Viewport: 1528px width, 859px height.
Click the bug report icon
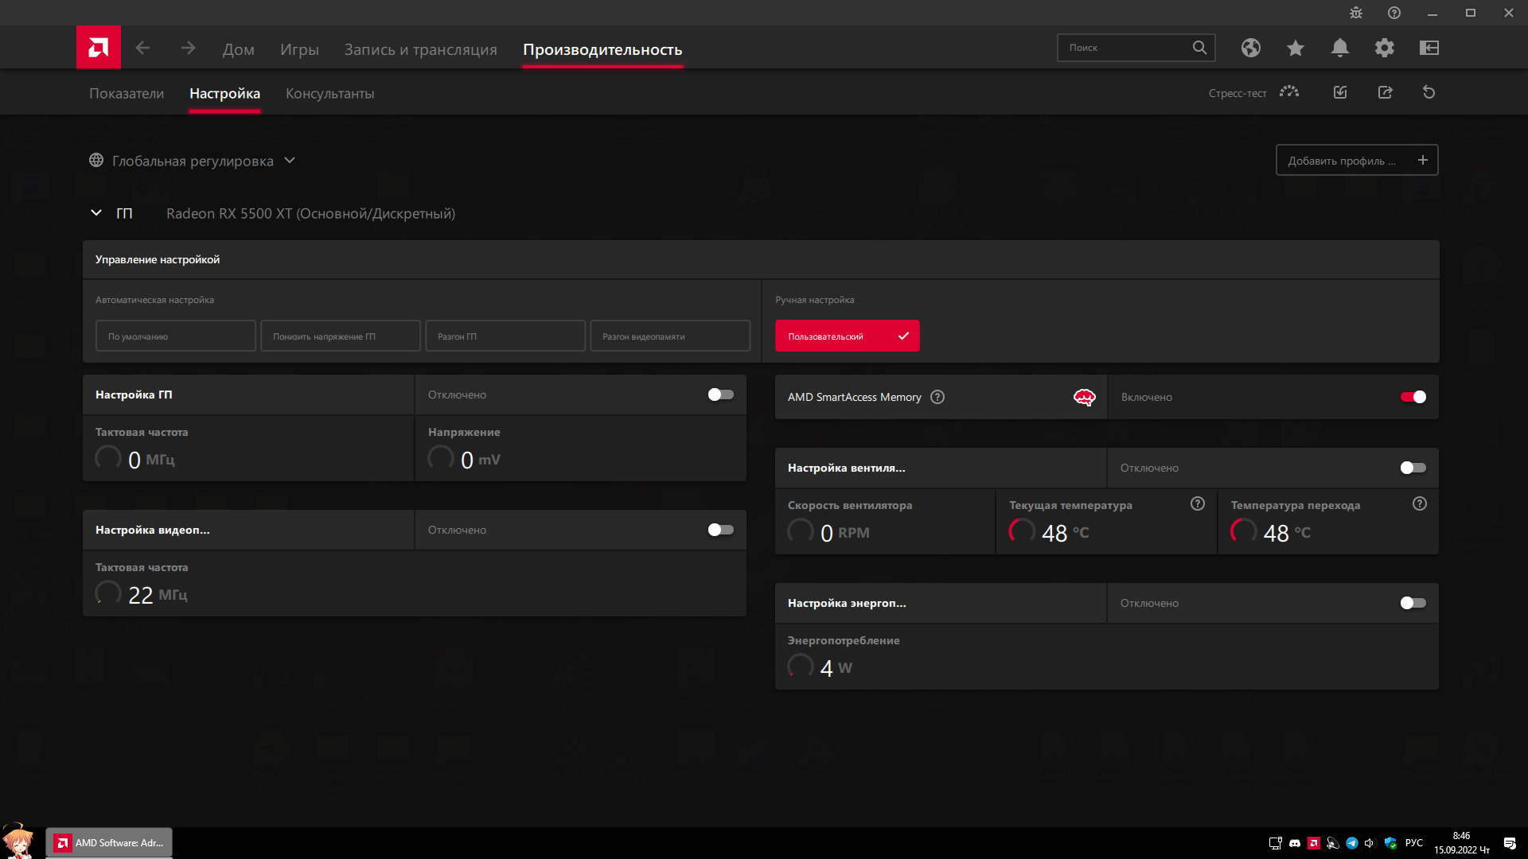pos(1355,13)
